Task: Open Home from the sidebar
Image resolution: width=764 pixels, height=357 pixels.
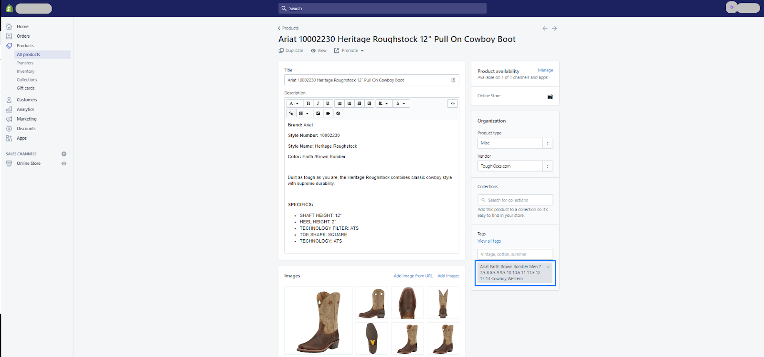Action: 22,27
